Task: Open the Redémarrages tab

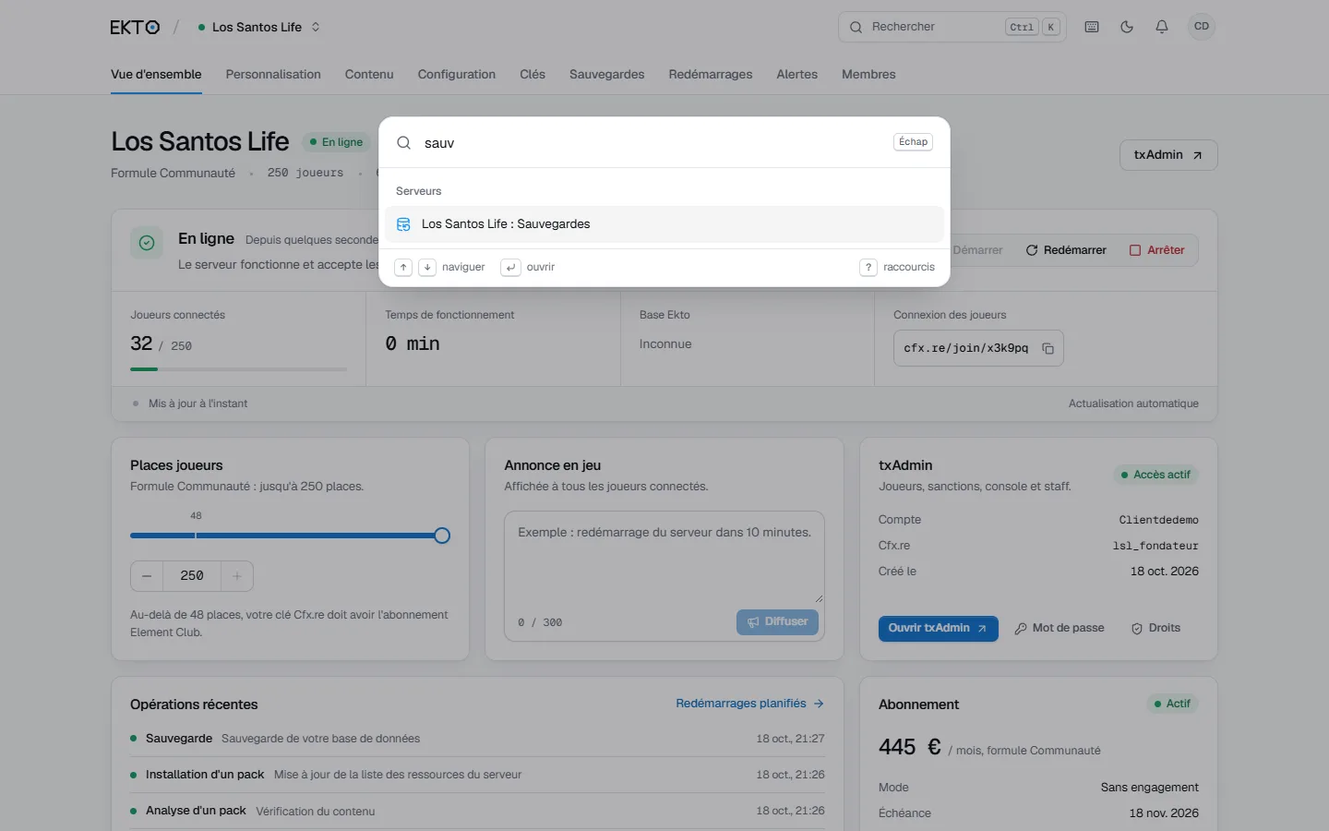Action: pos(711,74)
